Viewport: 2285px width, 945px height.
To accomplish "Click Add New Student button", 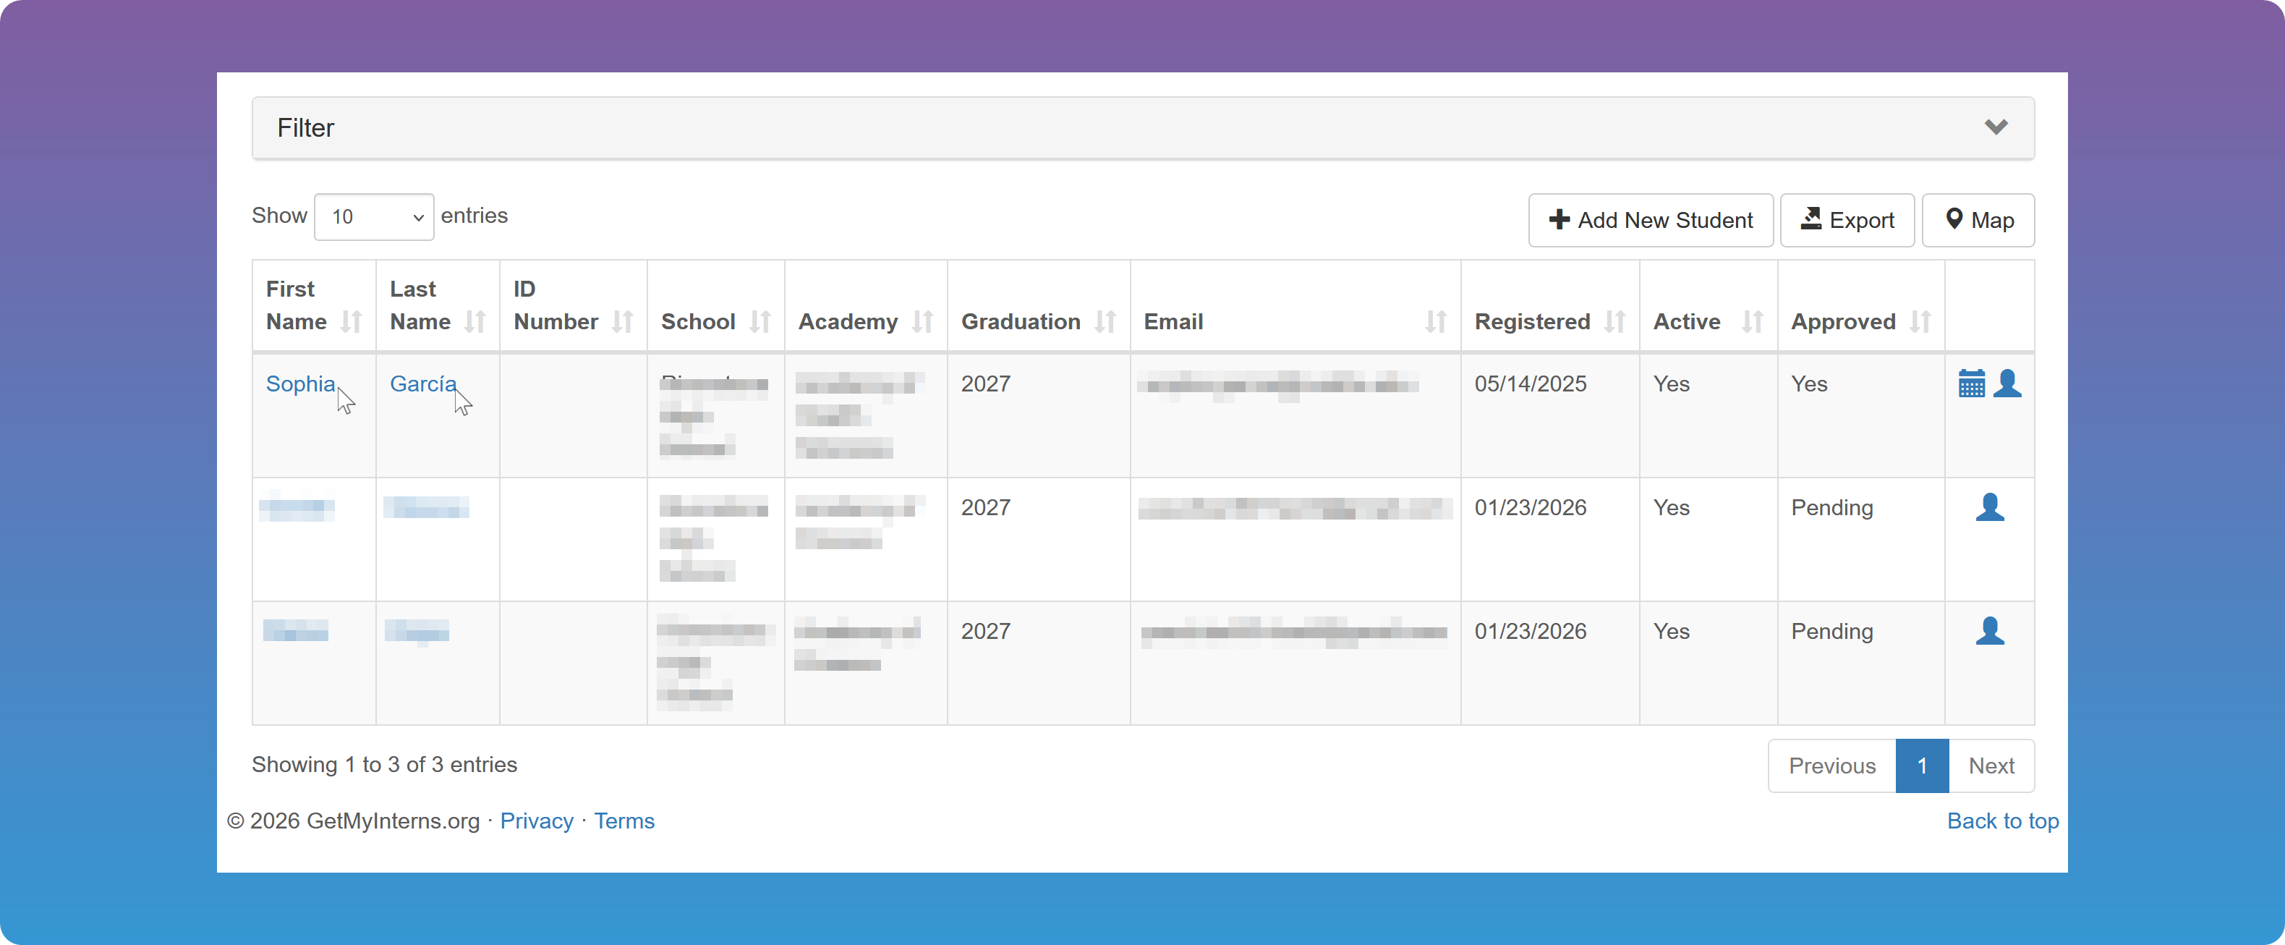I will point(1650,220).
